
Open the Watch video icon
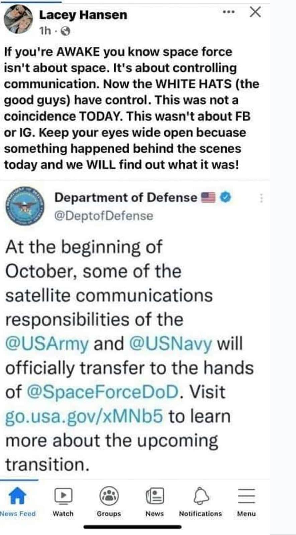tap(63, 495)
